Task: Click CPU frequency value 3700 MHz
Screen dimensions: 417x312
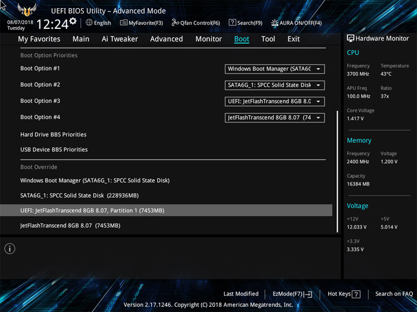Action: (358, 74)
